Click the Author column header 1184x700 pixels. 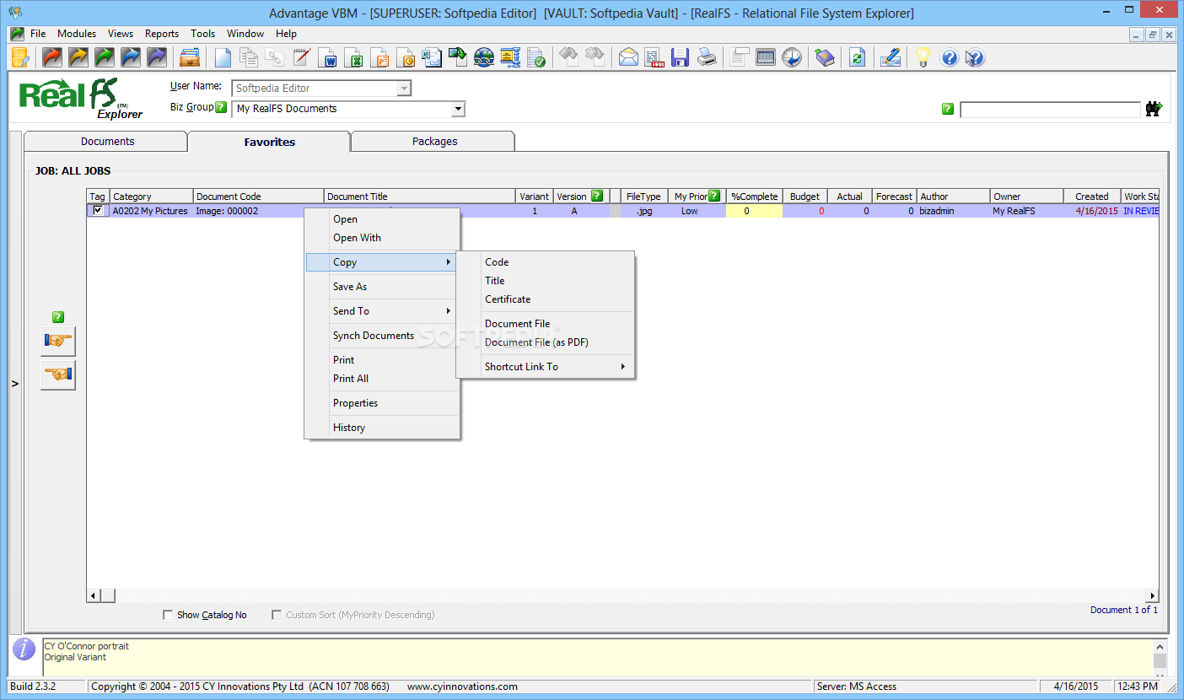(953, 197)
